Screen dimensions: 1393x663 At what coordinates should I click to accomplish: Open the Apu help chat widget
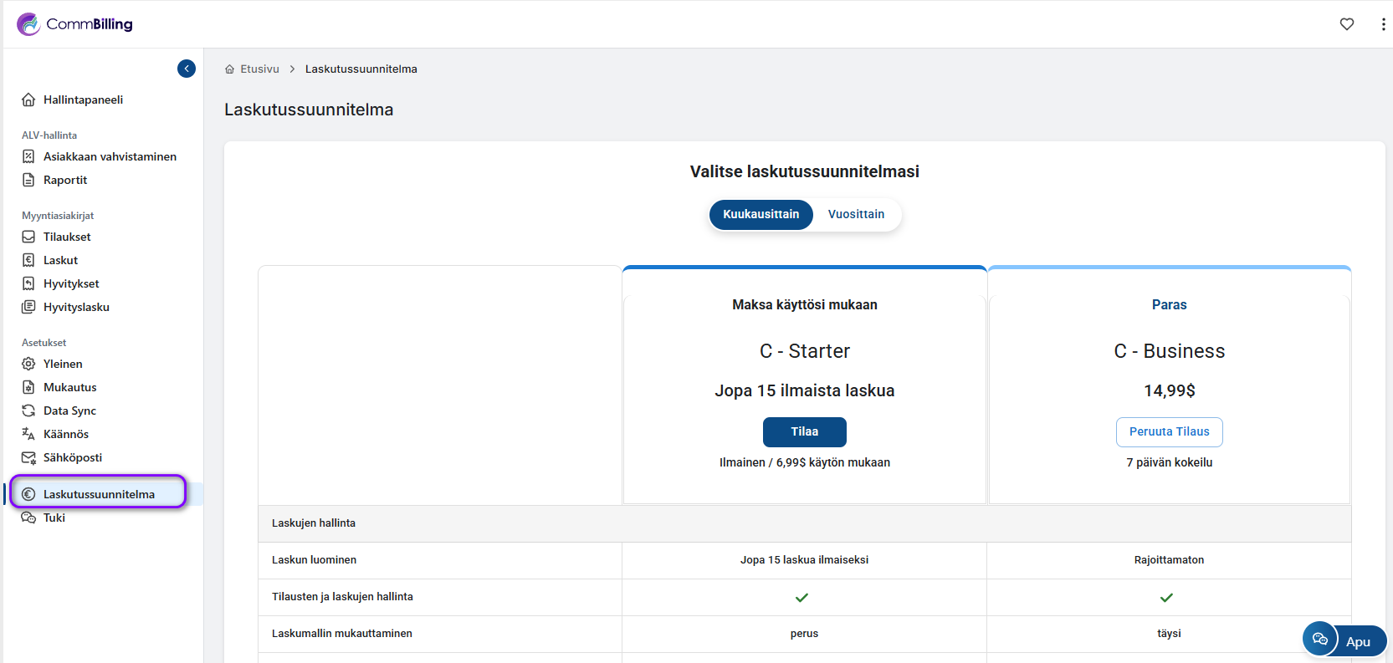click(x=1344, y=640)
